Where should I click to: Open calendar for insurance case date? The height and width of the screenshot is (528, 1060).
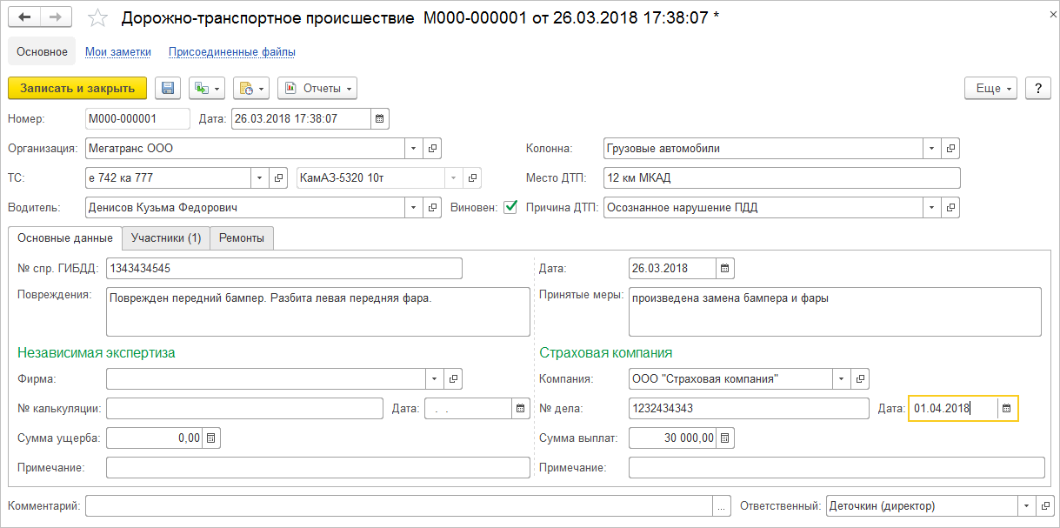(x=1006, y=408)
